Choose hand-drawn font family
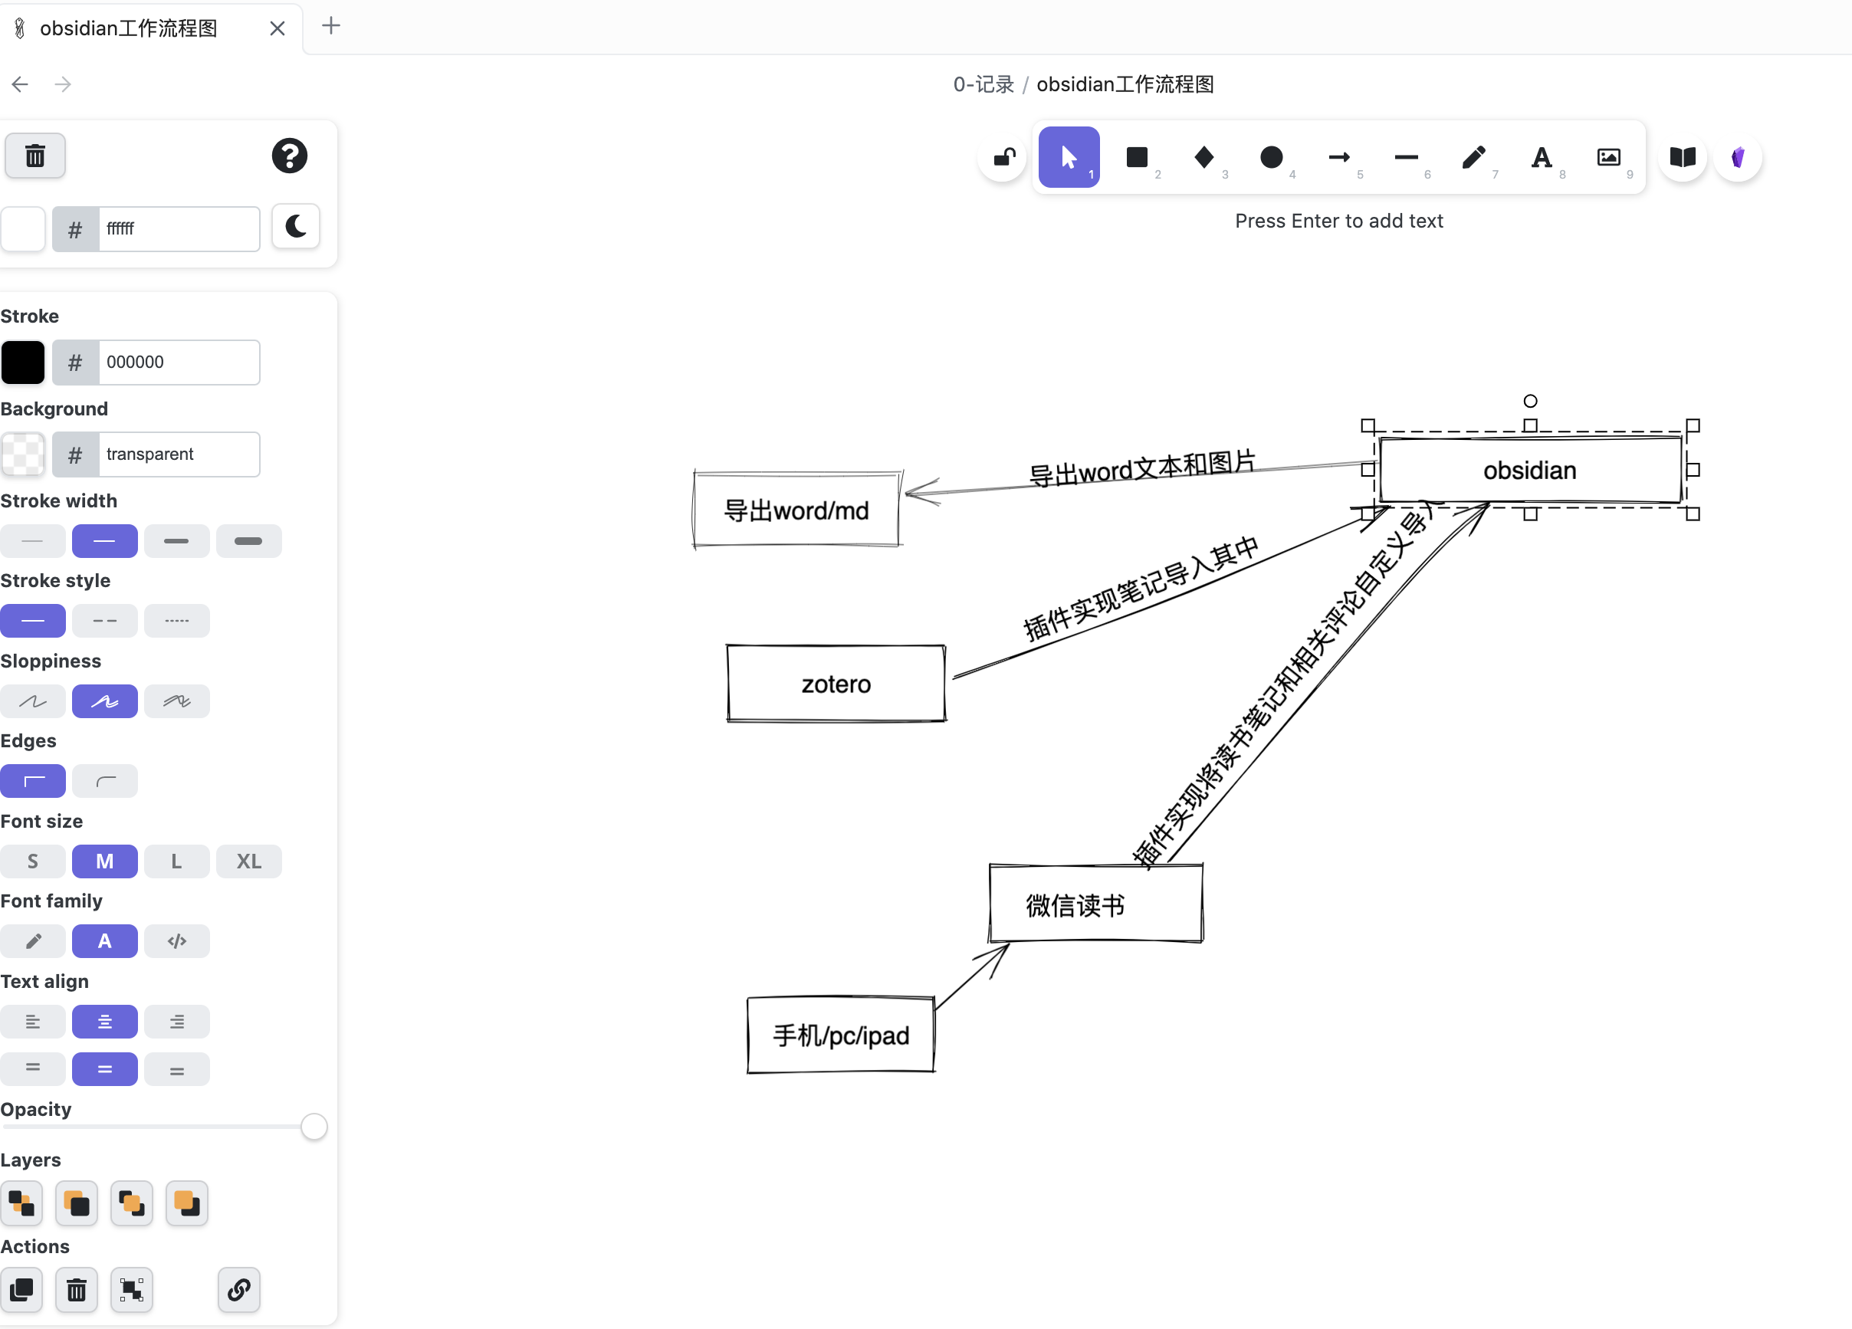This screenshot has height=1329, width=1852. pos(33,940)
